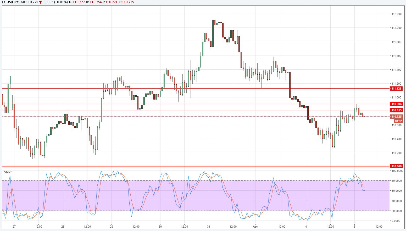Click the Apr date on time axis

(255, 227)
